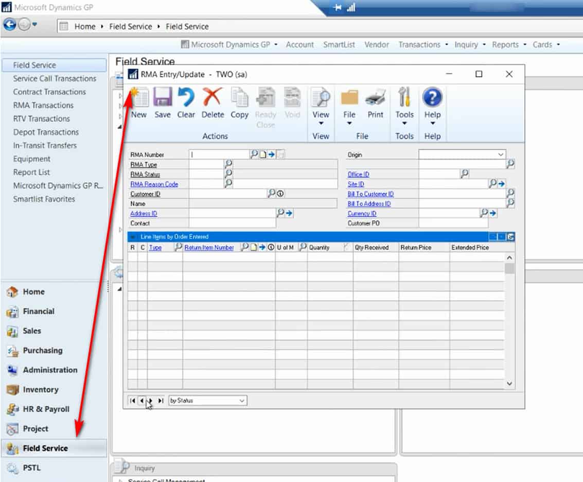Click the Address ID blue arrow icon
The height and width of the screenshot is (482, 583).
point(289,213)
